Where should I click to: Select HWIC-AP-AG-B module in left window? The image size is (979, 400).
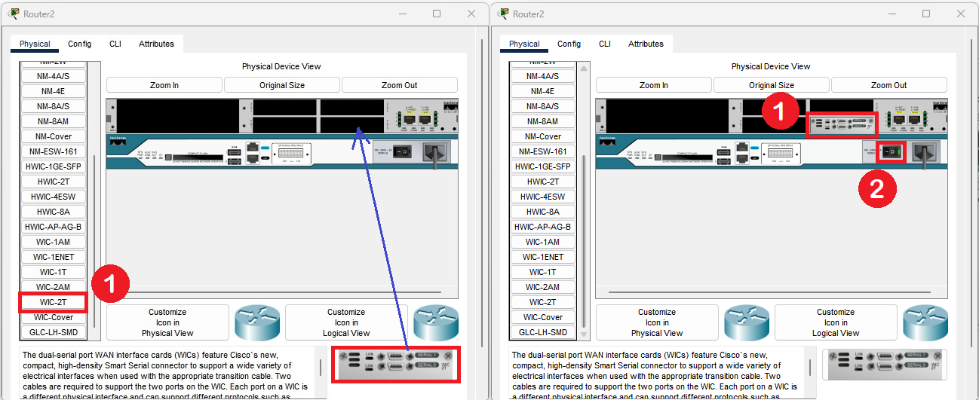point(54,227)
